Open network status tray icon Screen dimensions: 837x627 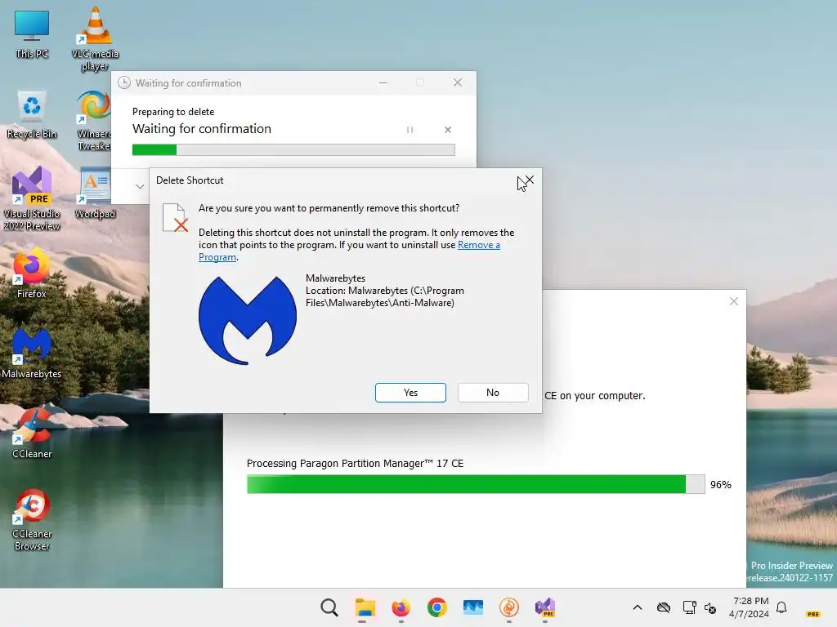tap(689, 607)
